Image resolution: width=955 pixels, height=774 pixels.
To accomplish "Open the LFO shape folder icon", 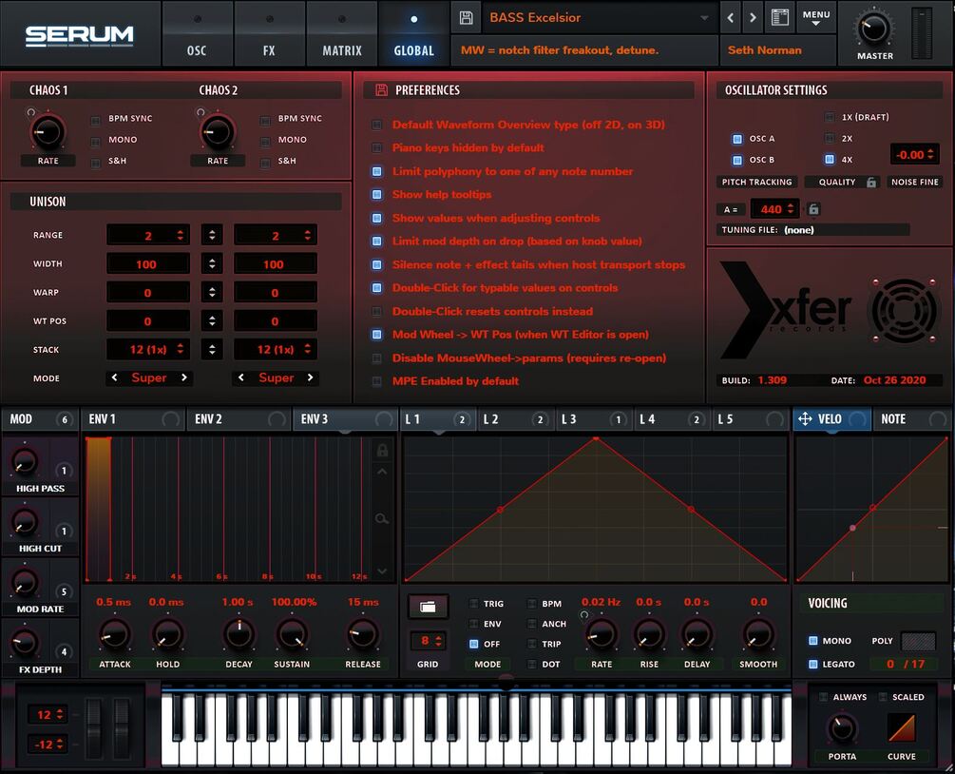I will click(428, 607).
